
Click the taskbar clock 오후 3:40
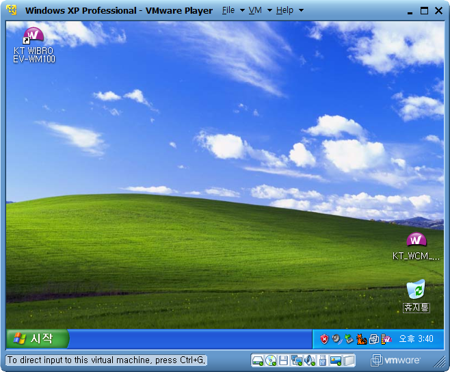pyautogui.click(x=416, y=339)
